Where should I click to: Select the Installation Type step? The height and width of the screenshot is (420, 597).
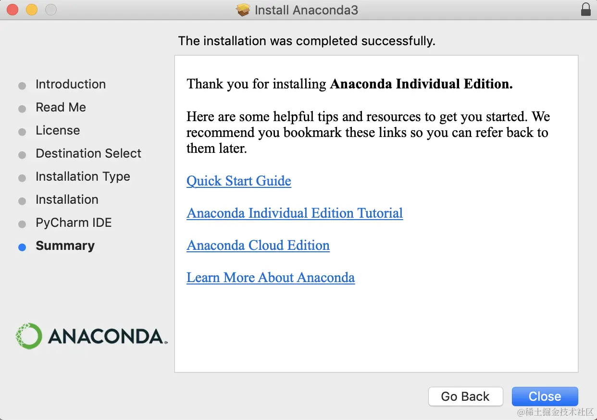point(83,176)
